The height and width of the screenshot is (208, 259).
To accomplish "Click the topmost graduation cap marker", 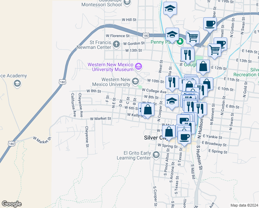I will pos(170,8).
